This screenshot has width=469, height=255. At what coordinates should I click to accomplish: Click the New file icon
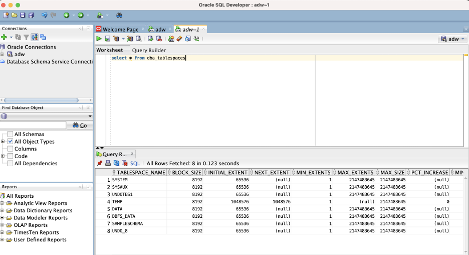point(6,15)
